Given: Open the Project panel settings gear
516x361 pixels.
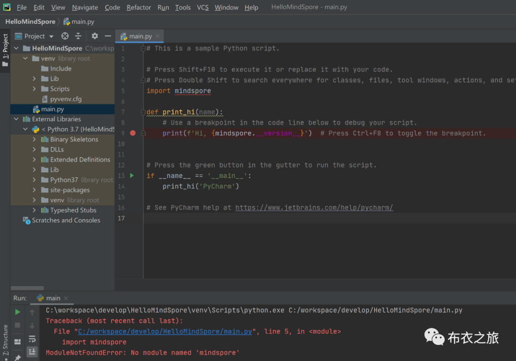Looking at the screenshot, I should point(95,36).
